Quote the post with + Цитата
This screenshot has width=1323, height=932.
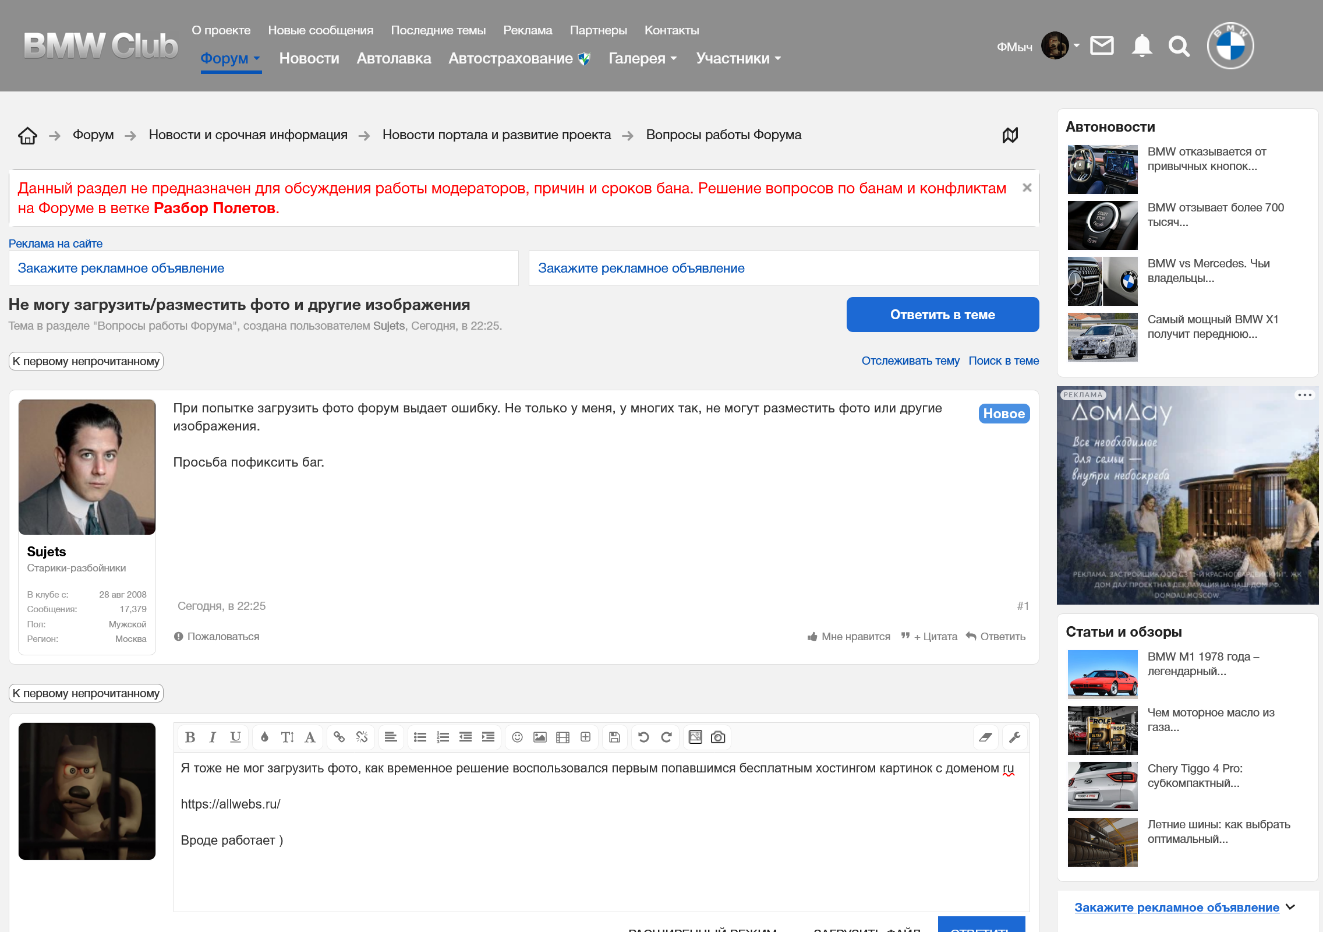coord(929,637)
